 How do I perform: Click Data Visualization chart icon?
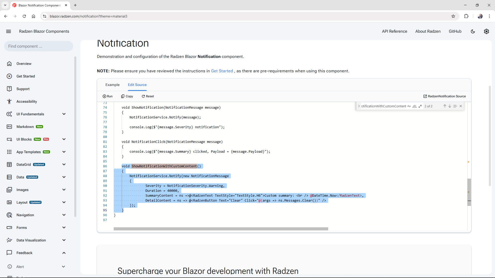point(9,240)
